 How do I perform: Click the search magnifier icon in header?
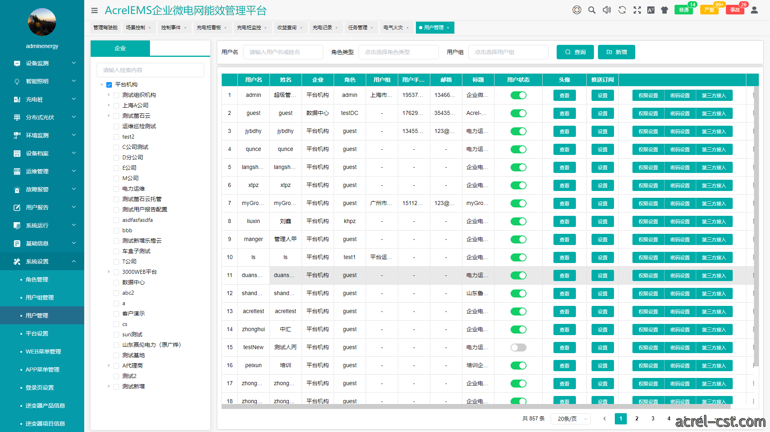click(592, 10)
